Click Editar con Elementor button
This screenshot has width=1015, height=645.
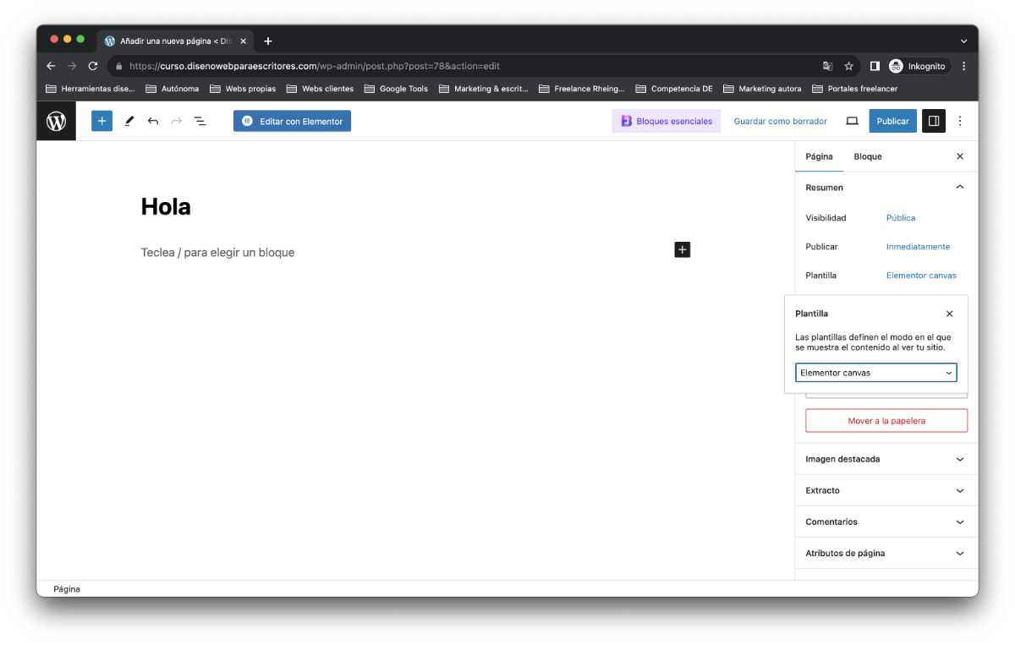[x=292, y=121]
